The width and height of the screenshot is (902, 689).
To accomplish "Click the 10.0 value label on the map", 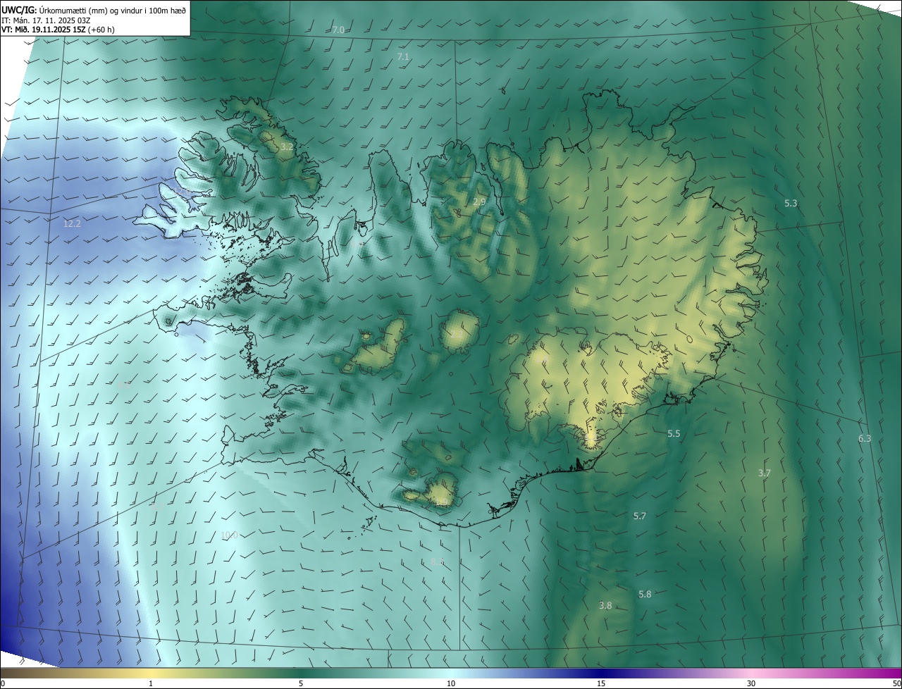I will point(229,535).
